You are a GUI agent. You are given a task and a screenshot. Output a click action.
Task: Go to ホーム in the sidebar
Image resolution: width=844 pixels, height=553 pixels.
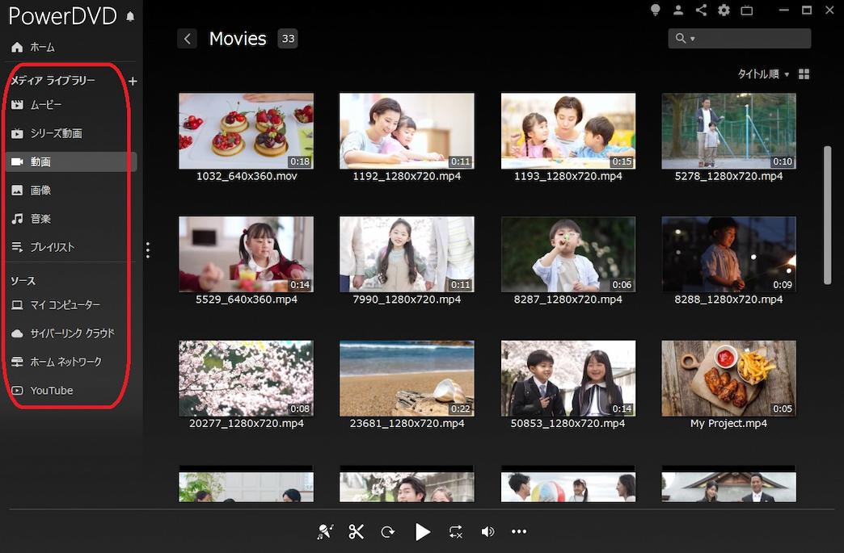[33, 48]
